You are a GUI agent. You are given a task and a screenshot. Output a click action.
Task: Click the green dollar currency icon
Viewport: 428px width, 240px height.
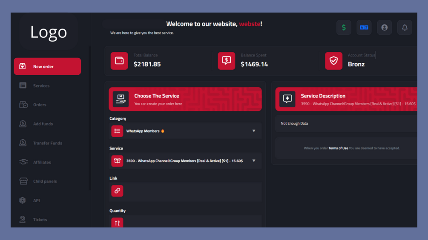tap(344, 28)
